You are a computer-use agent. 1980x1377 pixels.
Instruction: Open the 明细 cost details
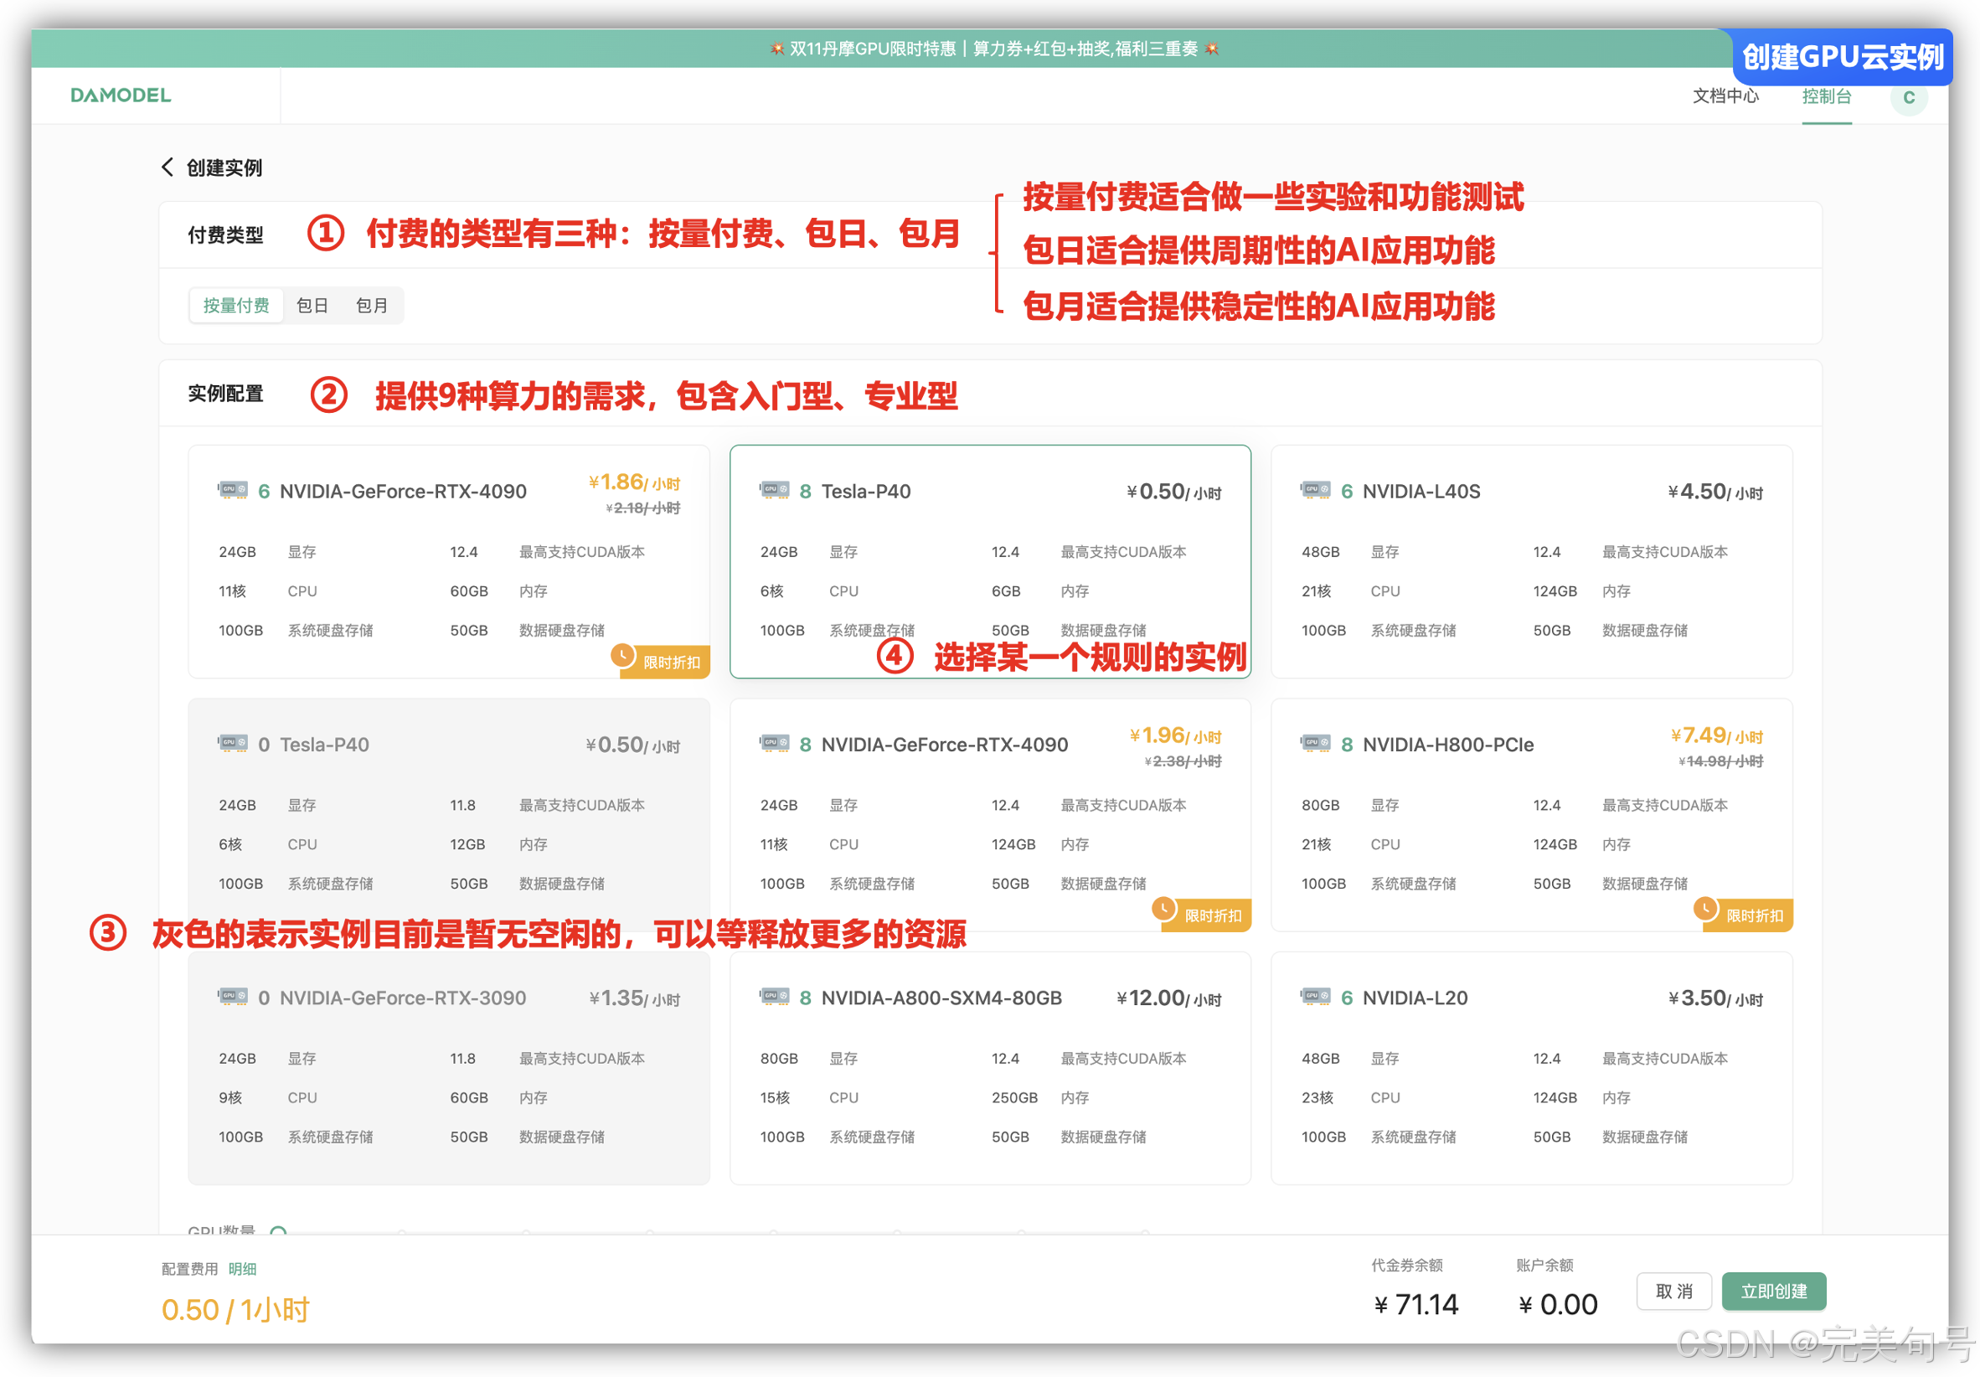click(x=242, y=1268)
